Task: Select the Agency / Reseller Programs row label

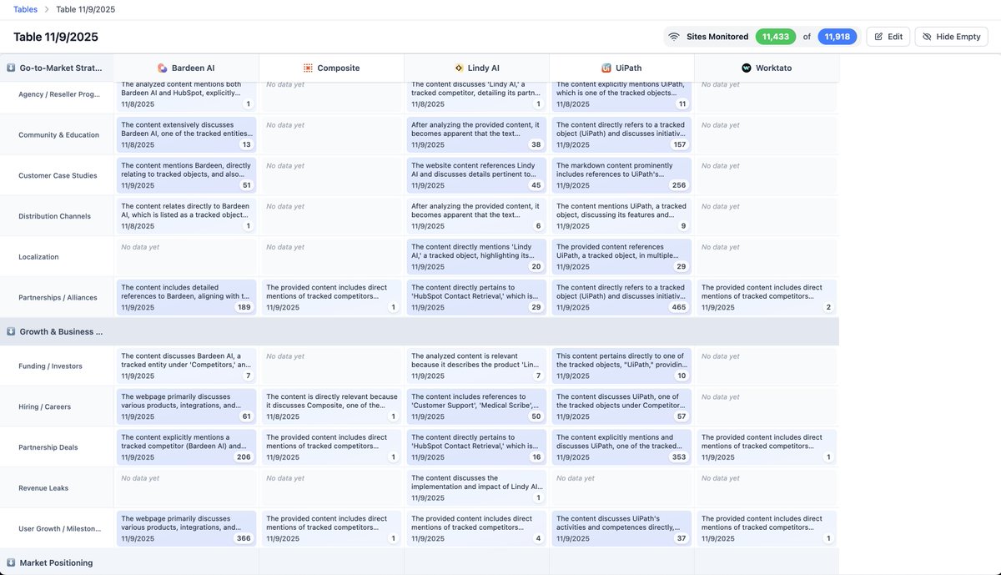Action: [x=59, y=94]
